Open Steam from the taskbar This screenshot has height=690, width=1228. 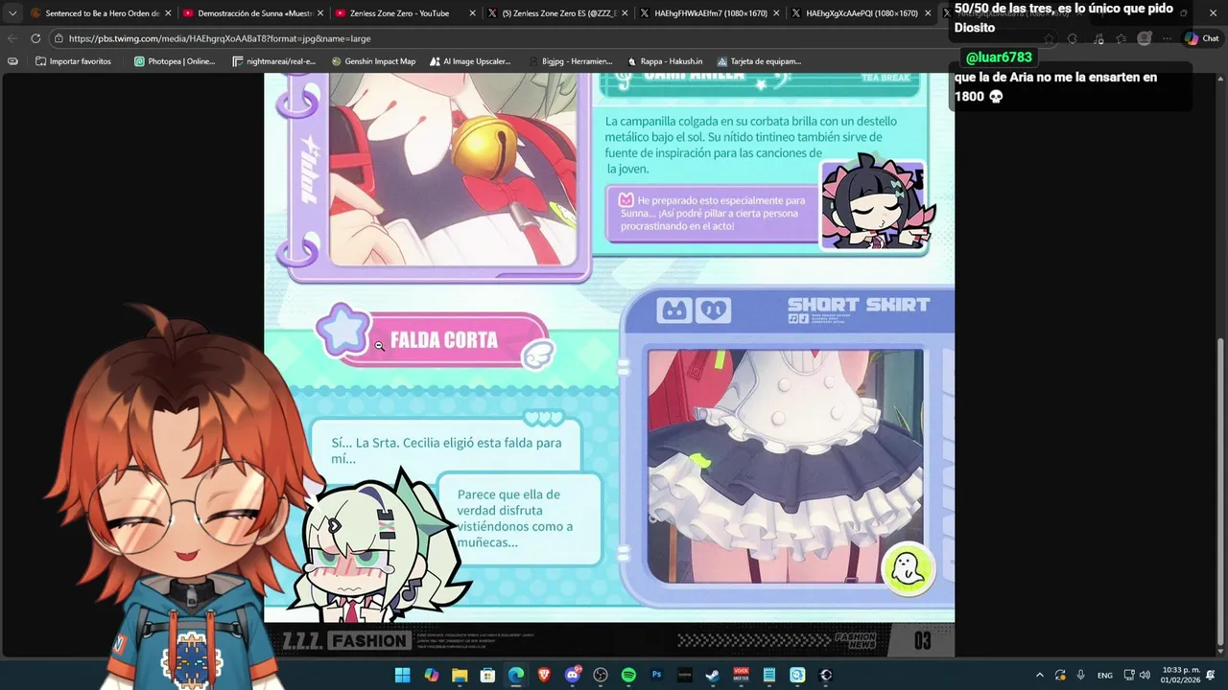(713, 675)
